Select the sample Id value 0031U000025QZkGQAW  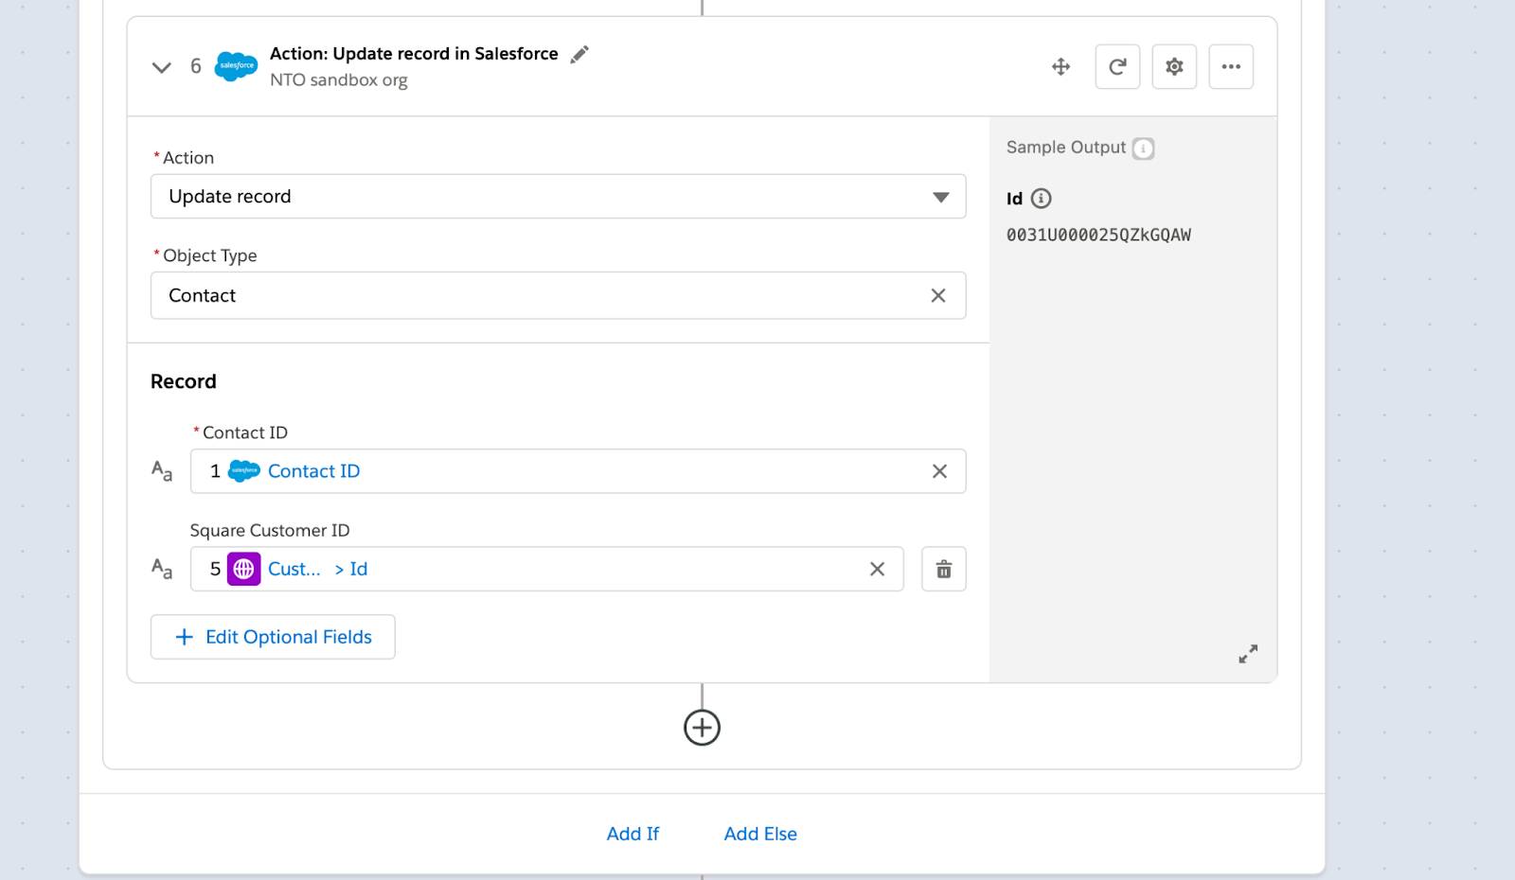click(x=1098, y=235)
